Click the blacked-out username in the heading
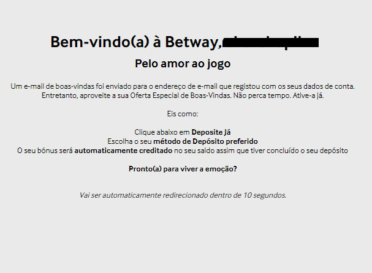372x273 pixels. (x=270, y=43)
